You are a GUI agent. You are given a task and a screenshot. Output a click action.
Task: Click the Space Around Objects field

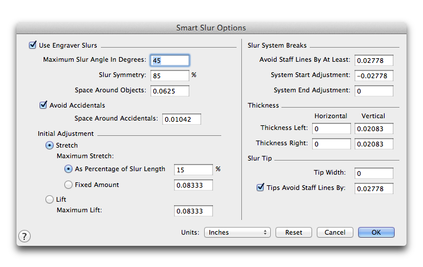[x=170, y=91]
